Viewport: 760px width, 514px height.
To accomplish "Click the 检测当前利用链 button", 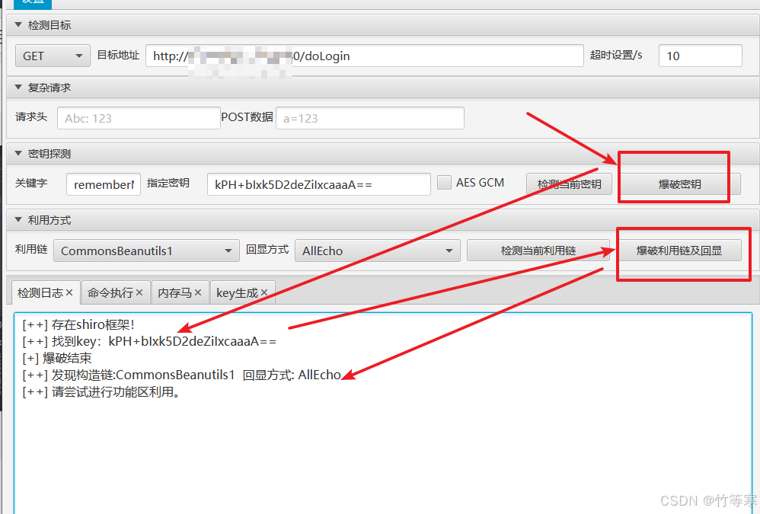I will click(538, 250).
